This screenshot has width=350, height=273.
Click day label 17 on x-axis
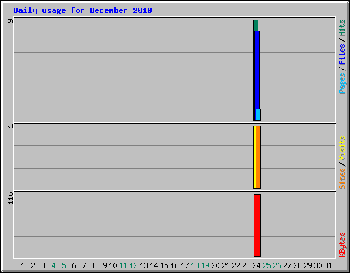[185, 265]
